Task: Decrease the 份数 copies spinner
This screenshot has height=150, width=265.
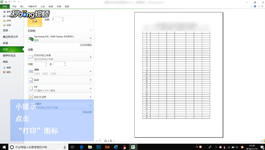Action: tap(63, 20)
